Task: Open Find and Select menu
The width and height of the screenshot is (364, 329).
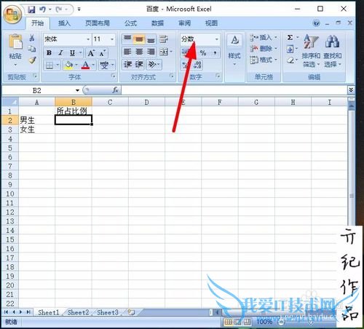Action: (x=333, y=51)
